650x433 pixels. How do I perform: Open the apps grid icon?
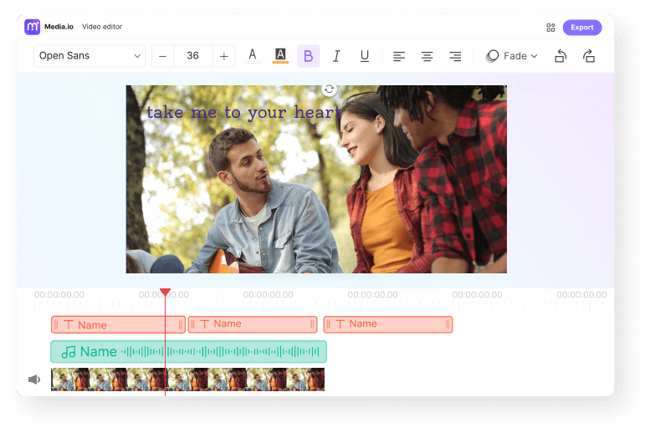coord(550,28)
